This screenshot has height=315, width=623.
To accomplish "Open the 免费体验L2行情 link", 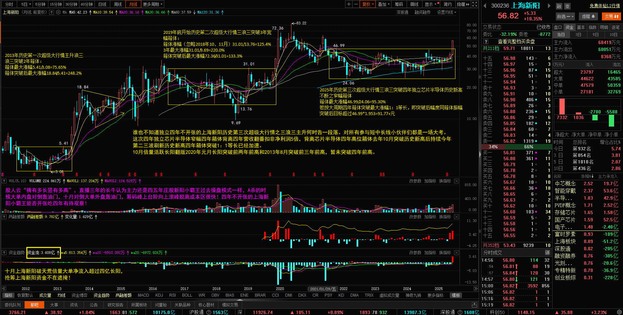I will pos(605,6).
